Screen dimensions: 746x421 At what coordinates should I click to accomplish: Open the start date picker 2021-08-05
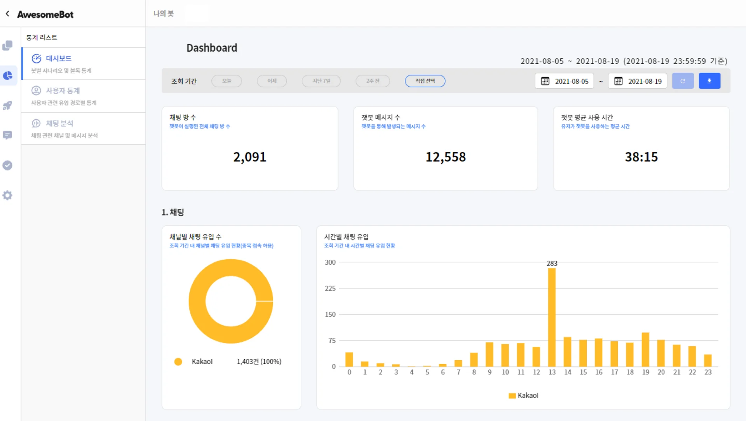pos(564,81)
